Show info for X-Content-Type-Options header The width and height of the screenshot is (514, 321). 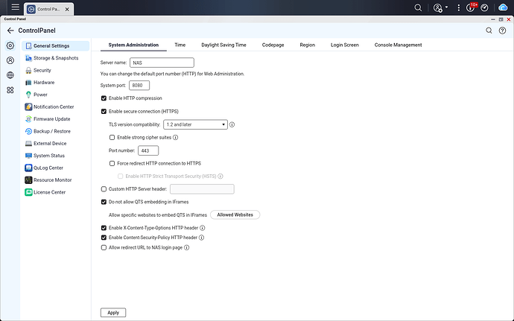(x=203, y=228)
